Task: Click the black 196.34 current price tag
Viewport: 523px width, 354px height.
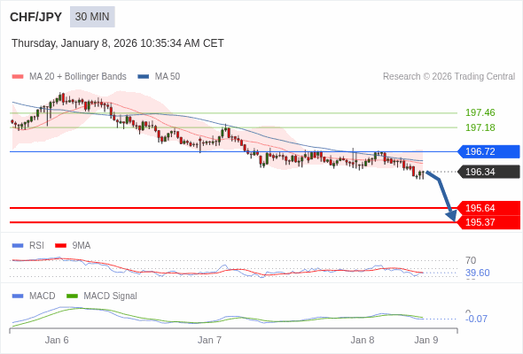Action: tap(488, 172)
